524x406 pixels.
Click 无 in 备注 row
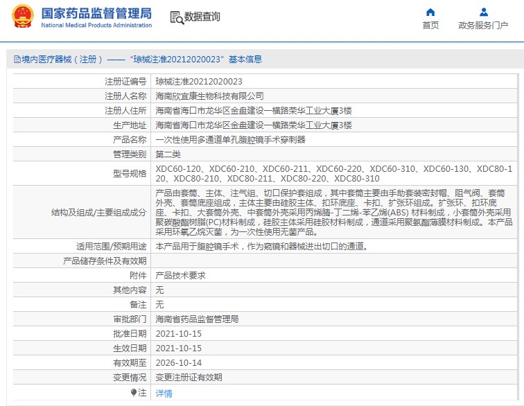(x=159, y=305)
